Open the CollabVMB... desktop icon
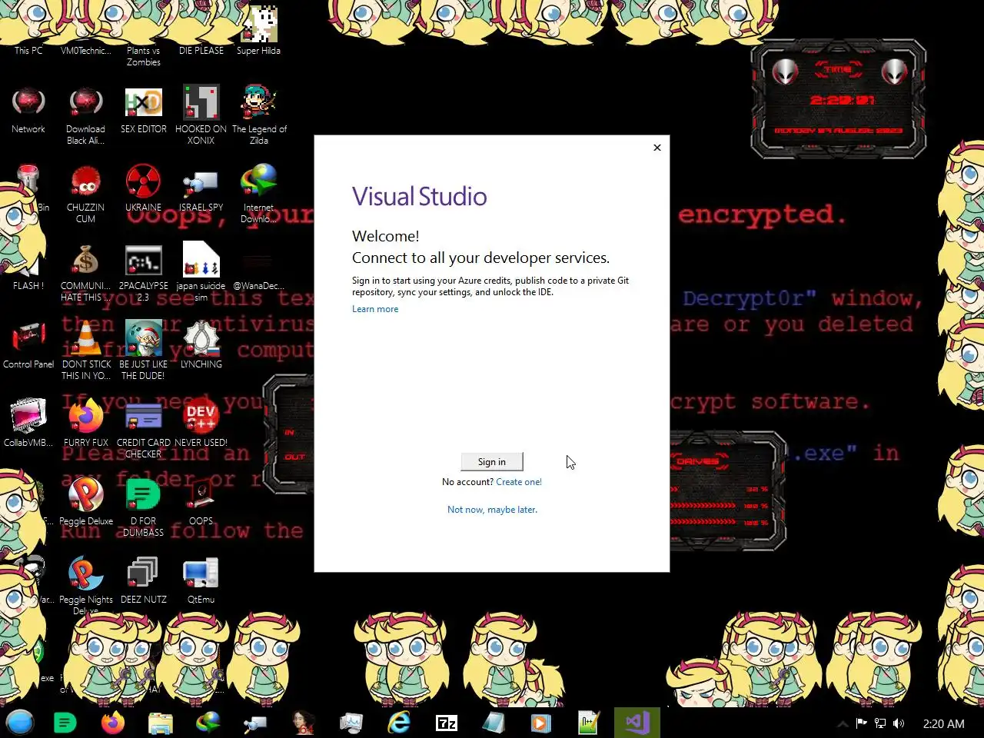This screenshot has width=984, height=738. pos(28,424)
